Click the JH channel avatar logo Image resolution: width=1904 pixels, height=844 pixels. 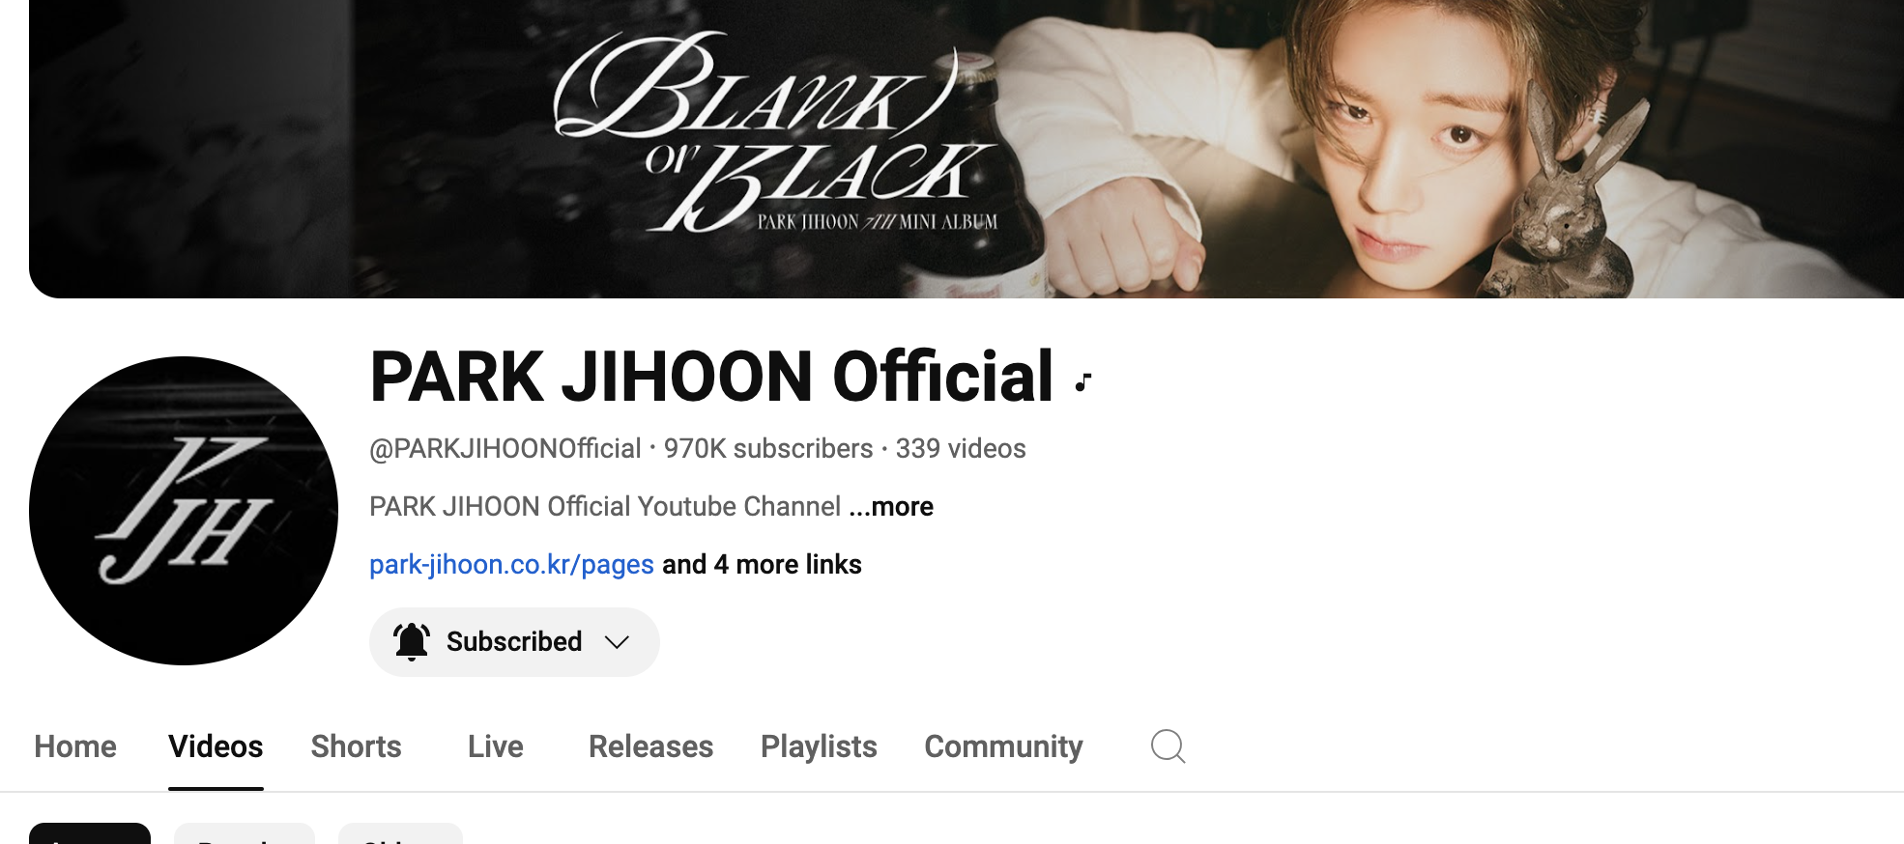click(x=184, y=511)
